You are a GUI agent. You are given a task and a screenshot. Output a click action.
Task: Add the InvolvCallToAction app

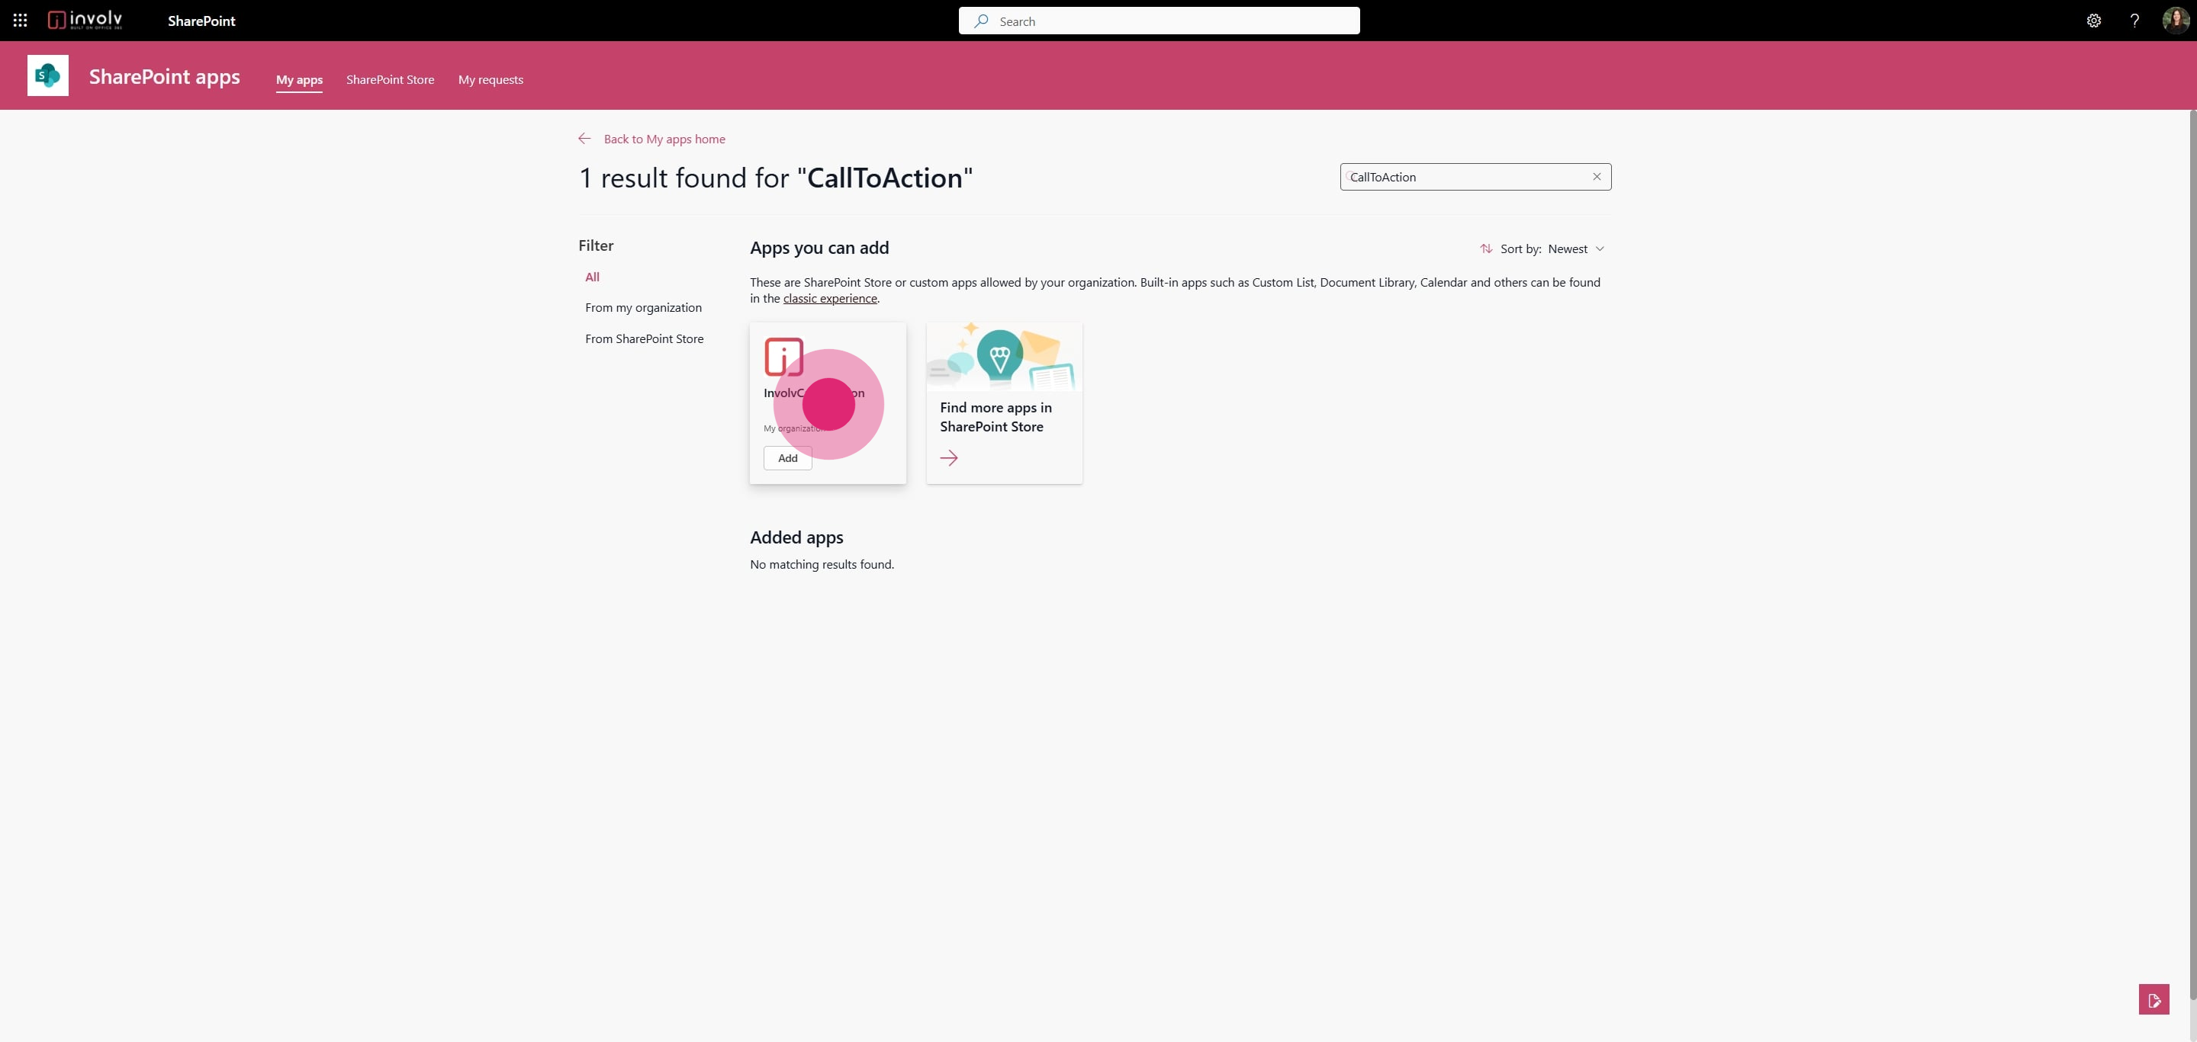[787, 458]
